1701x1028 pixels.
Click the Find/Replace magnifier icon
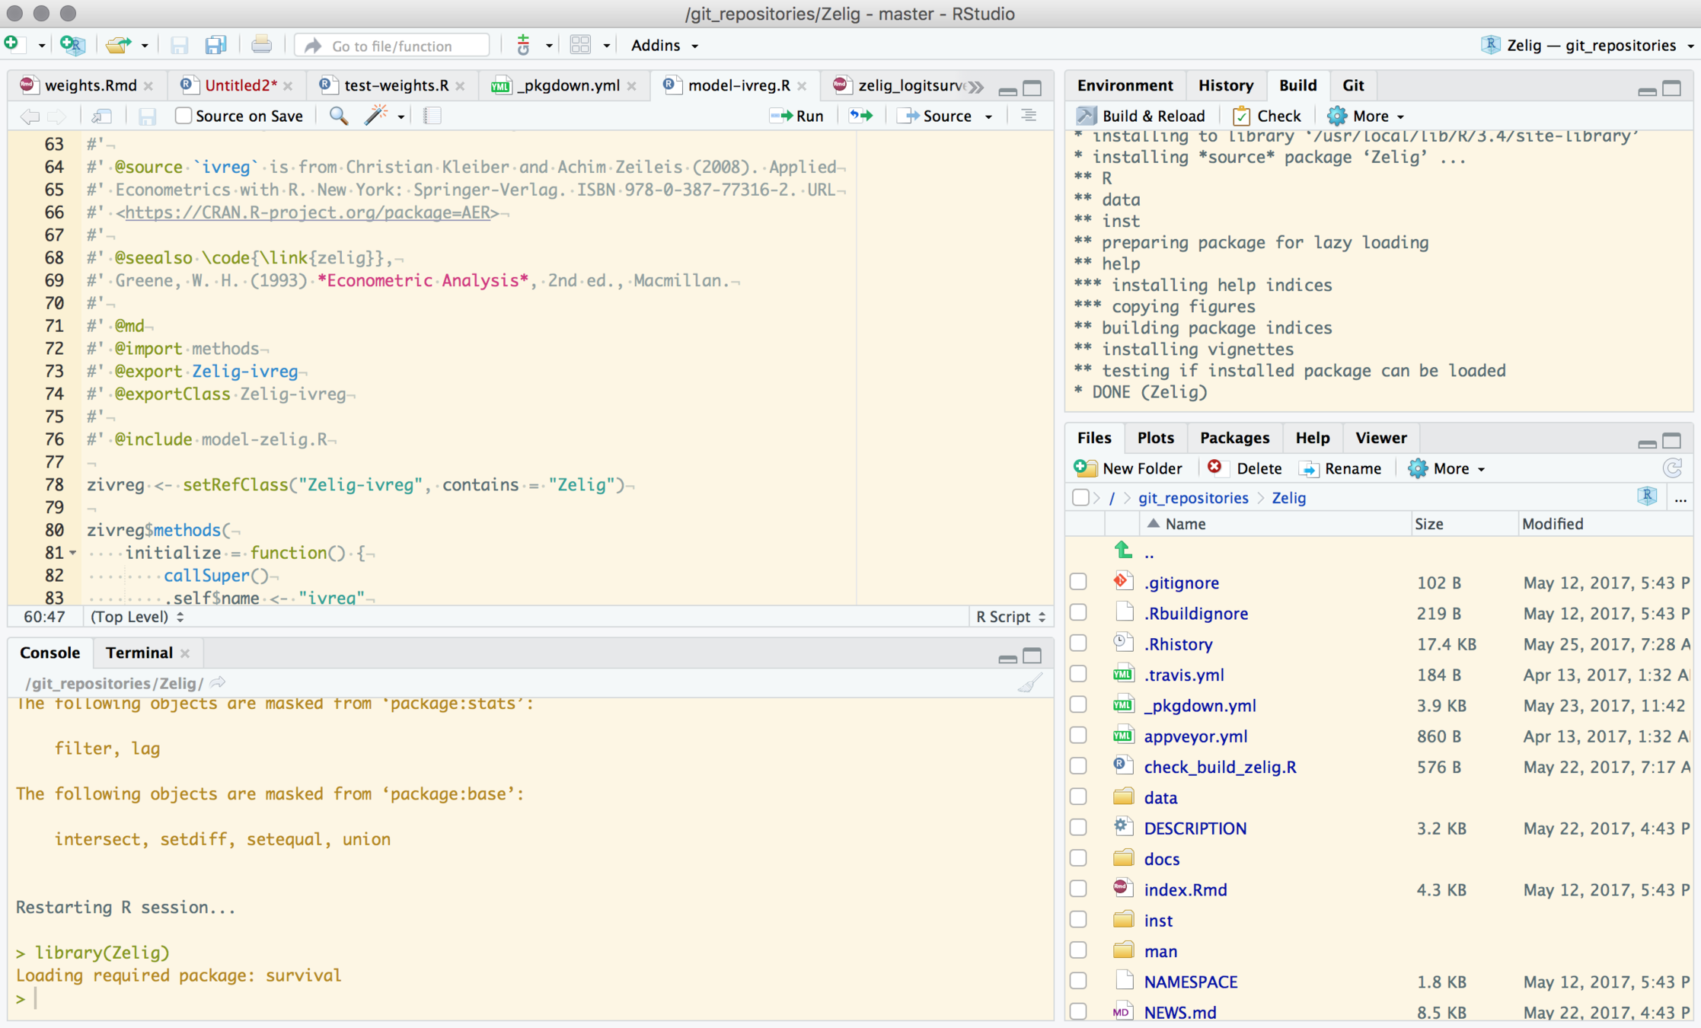[x=338, y=116]
